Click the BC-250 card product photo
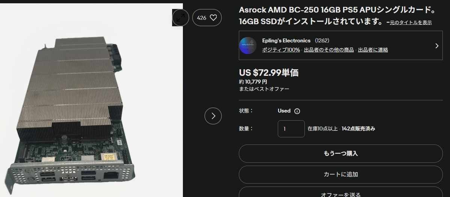The image size is (450, 197). (x=75, y=108)
